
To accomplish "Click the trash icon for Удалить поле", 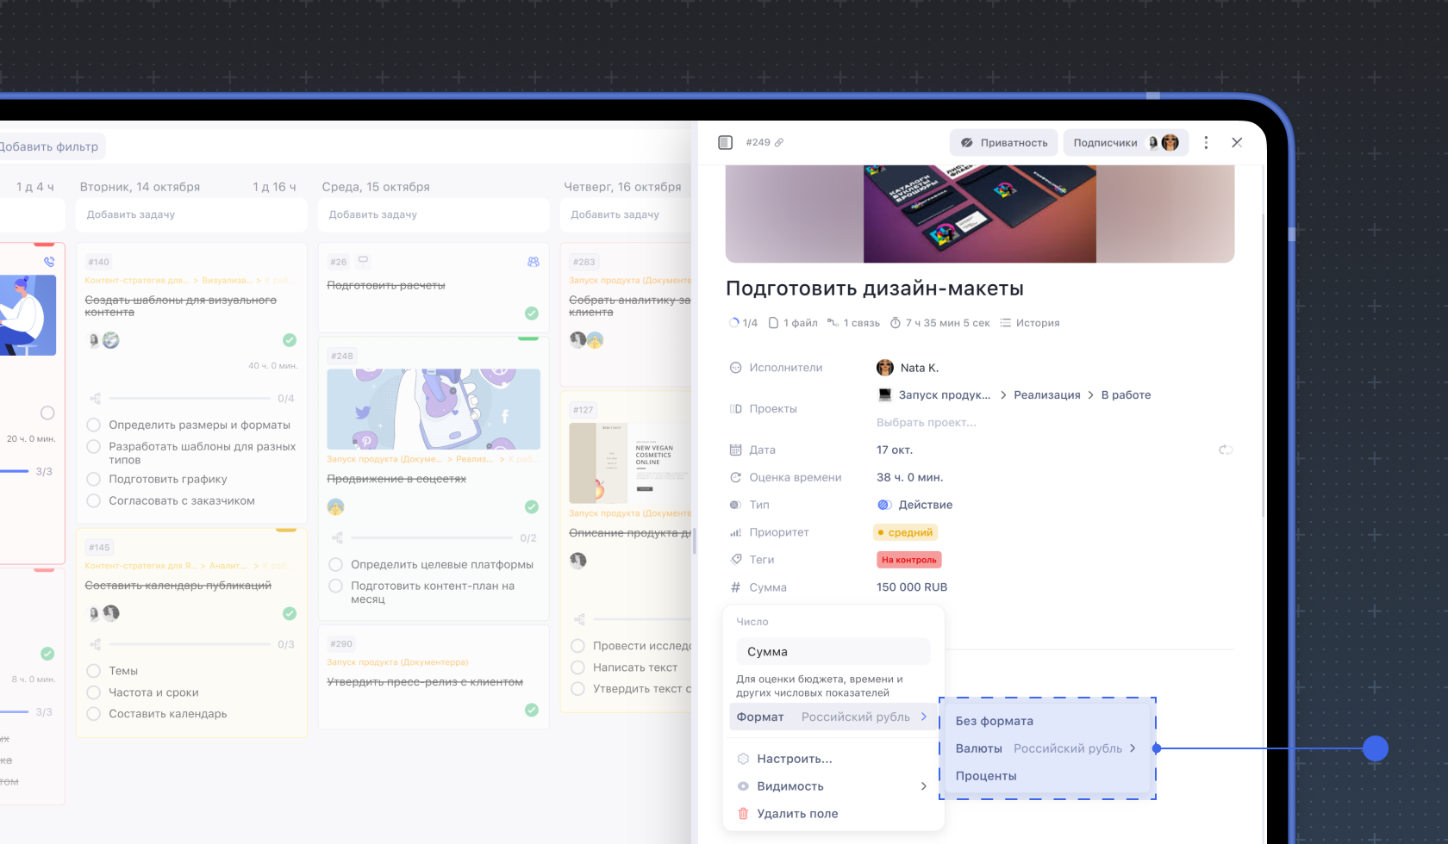I will [743, 814].
